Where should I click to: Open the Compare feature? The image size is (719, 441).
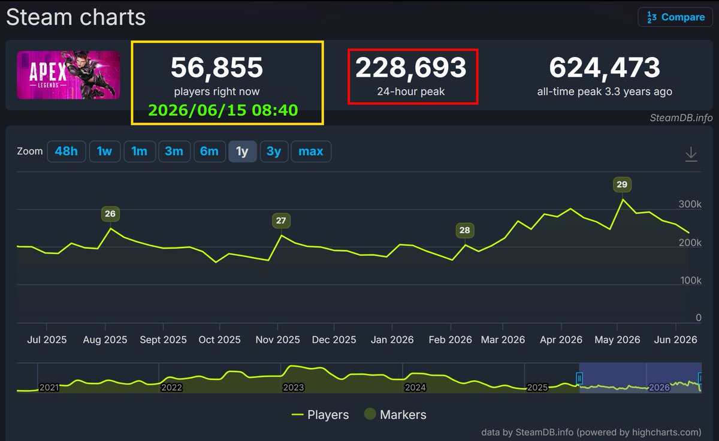coord(675,17)
